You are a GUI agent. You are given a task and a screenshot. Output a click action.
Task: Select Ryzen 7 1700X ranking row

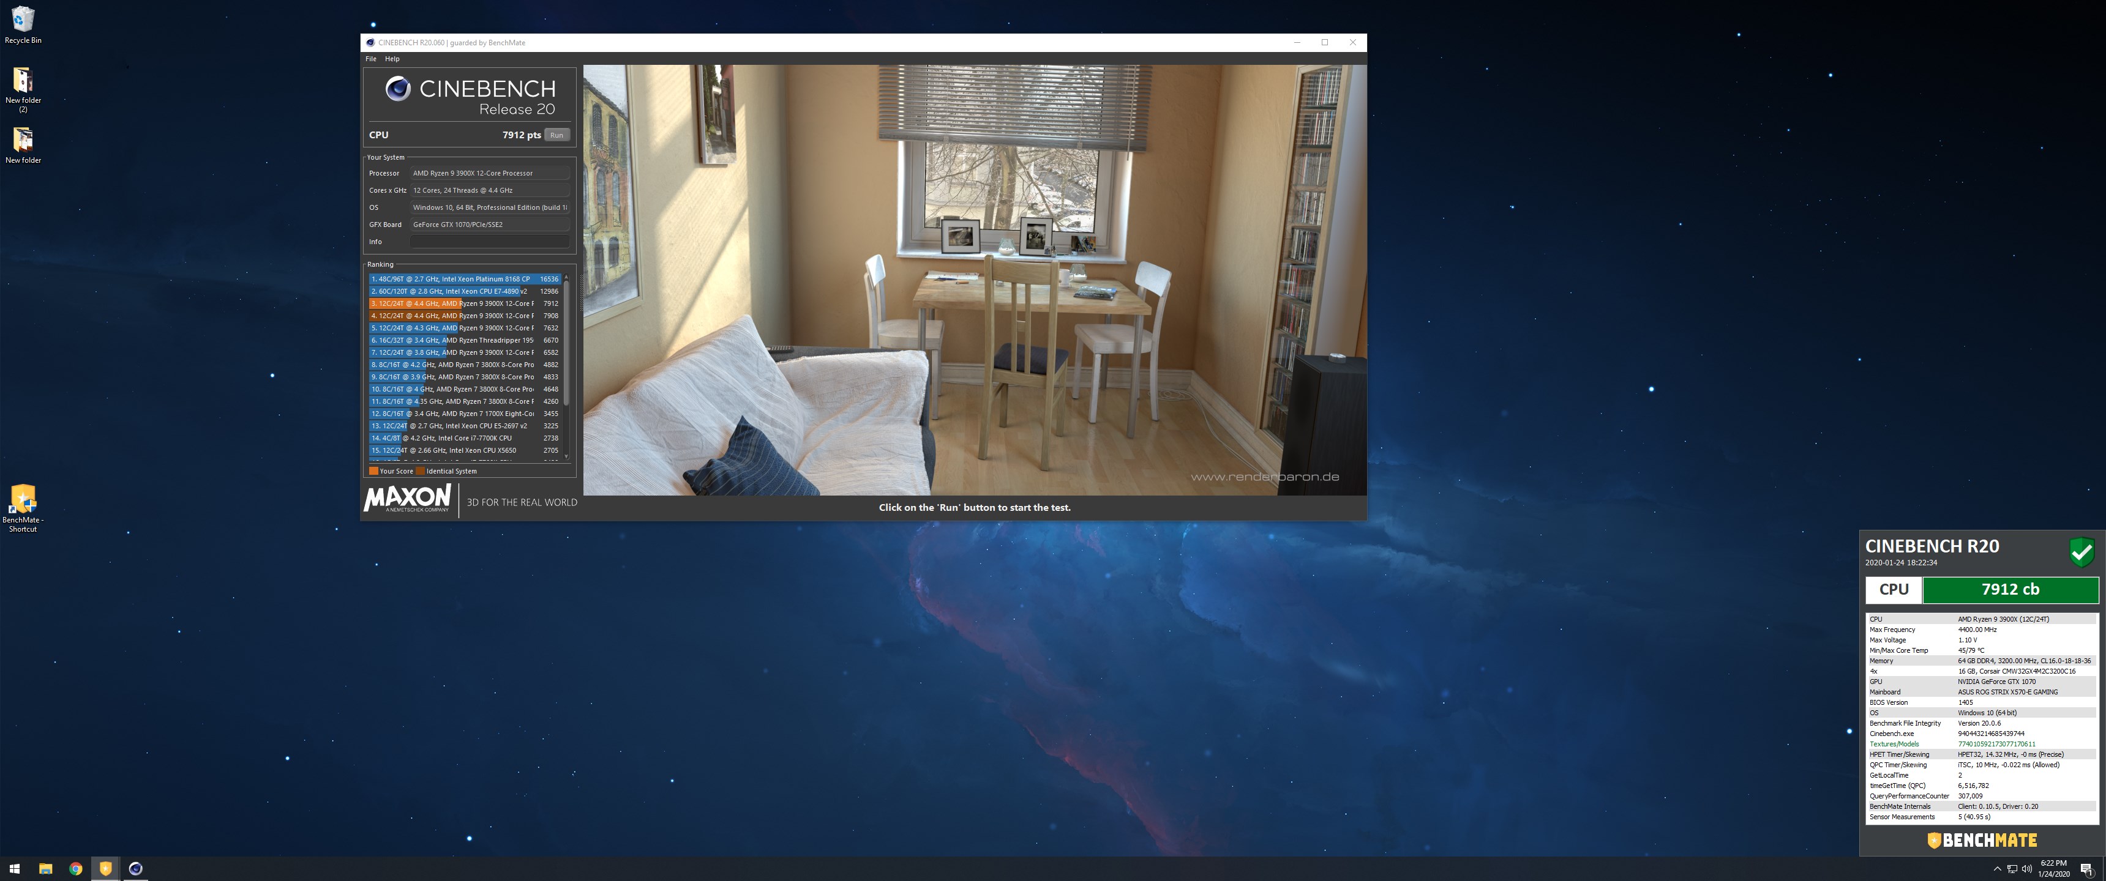tap(465, 414)
